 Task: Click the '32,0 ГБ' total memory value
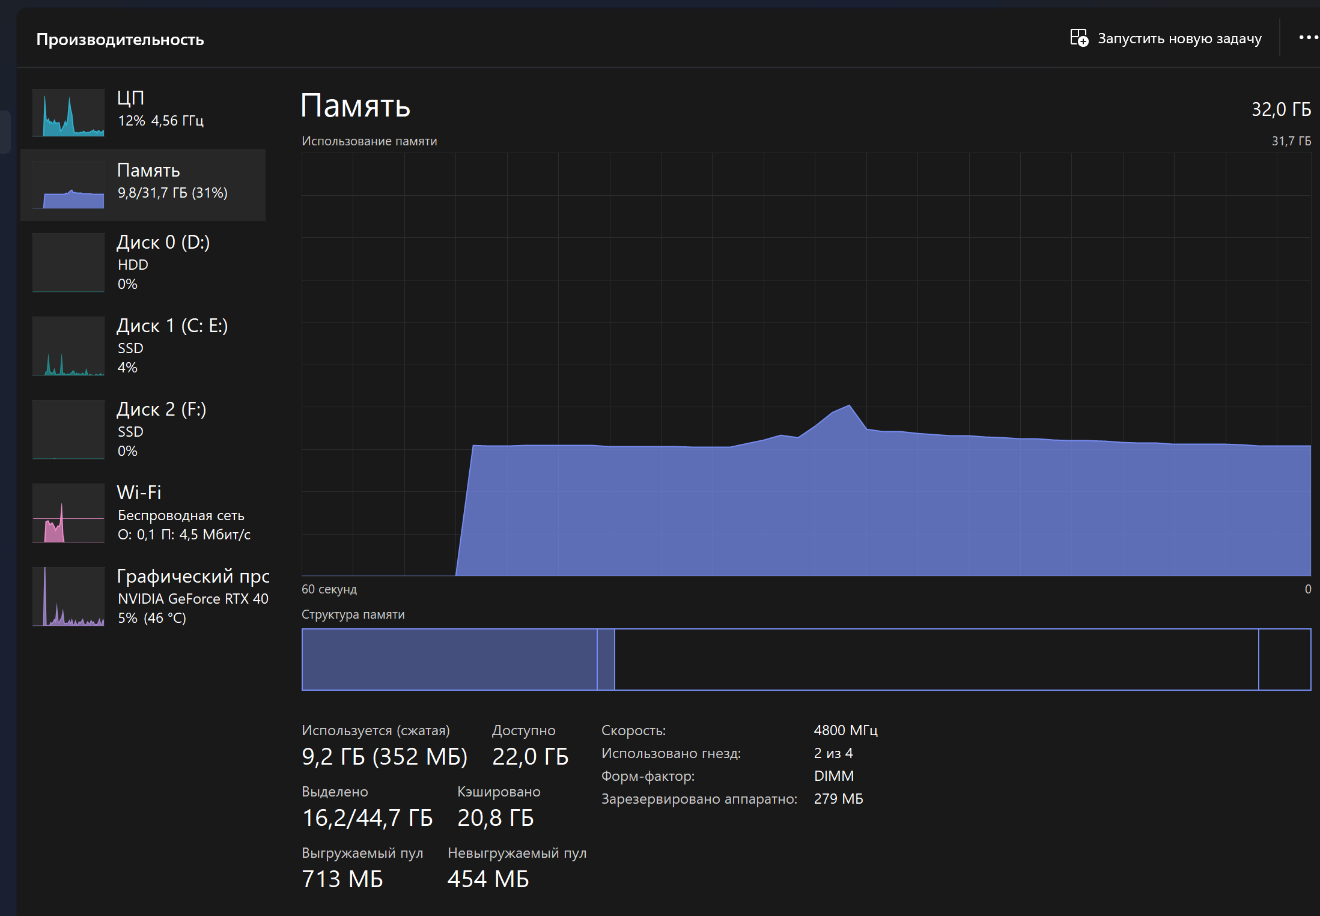click(1281, 109)
